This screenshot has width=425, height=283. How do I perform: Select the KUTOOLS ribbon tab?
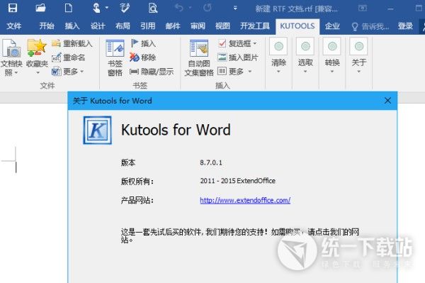(x=297, y=26)
